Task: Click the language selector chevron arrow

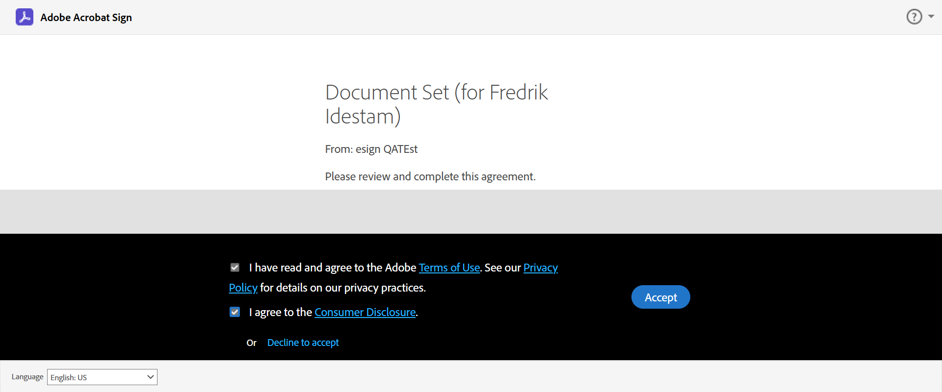Action: [150, 377]
